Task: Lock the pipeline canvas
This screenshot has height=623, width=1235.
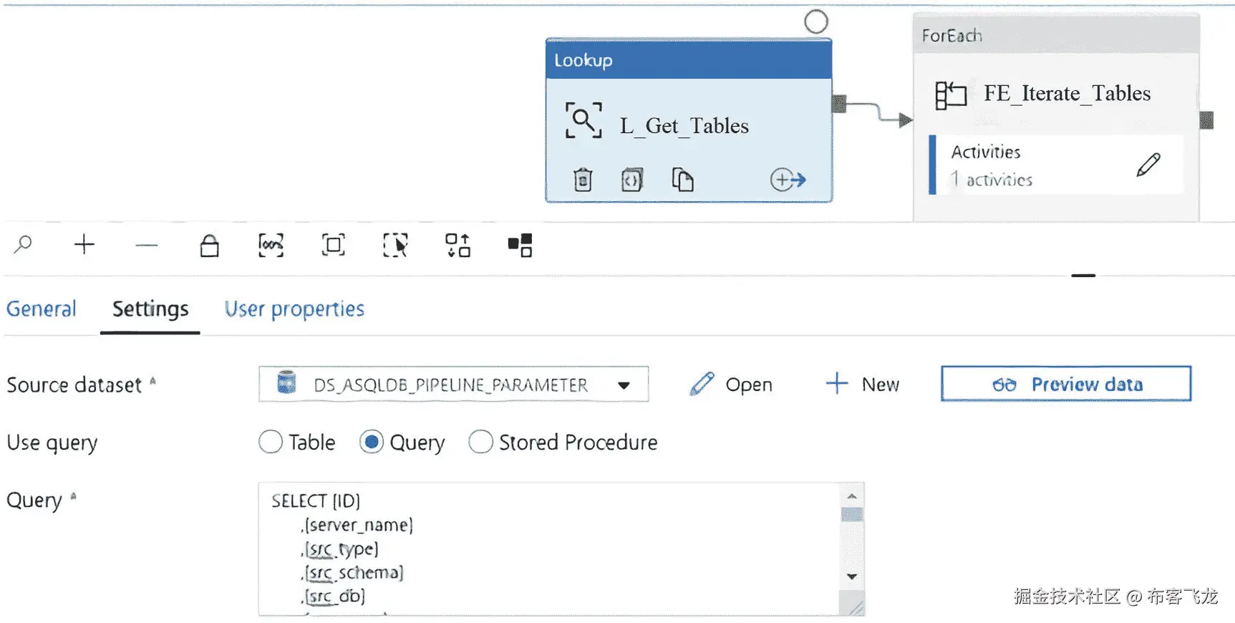Action: tap(209, 245)
